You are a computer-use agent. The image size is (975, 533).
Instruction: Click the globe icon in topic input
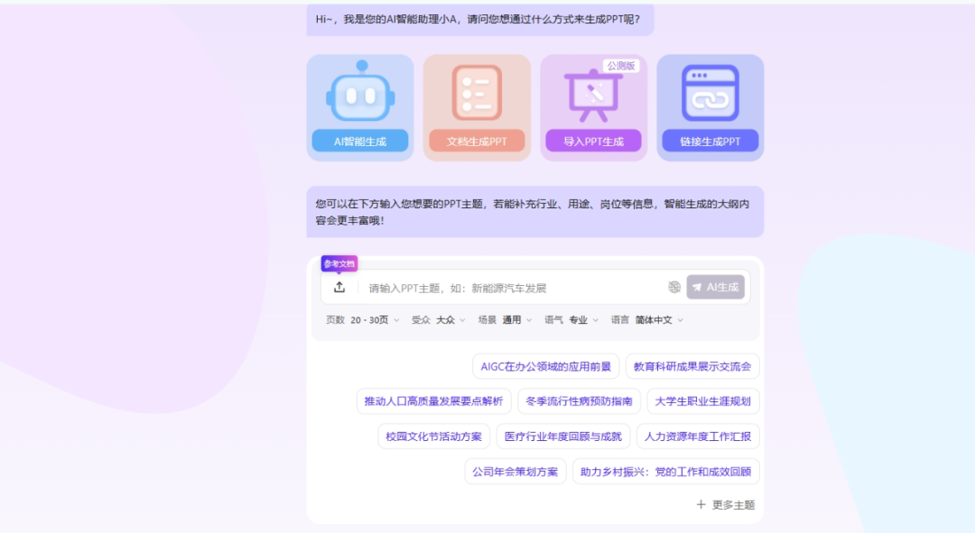pos(674,287)
